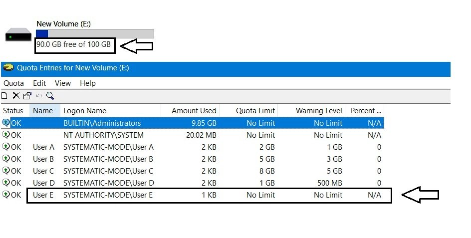Click User C's '5 GB' warning level

click(334, 171)
